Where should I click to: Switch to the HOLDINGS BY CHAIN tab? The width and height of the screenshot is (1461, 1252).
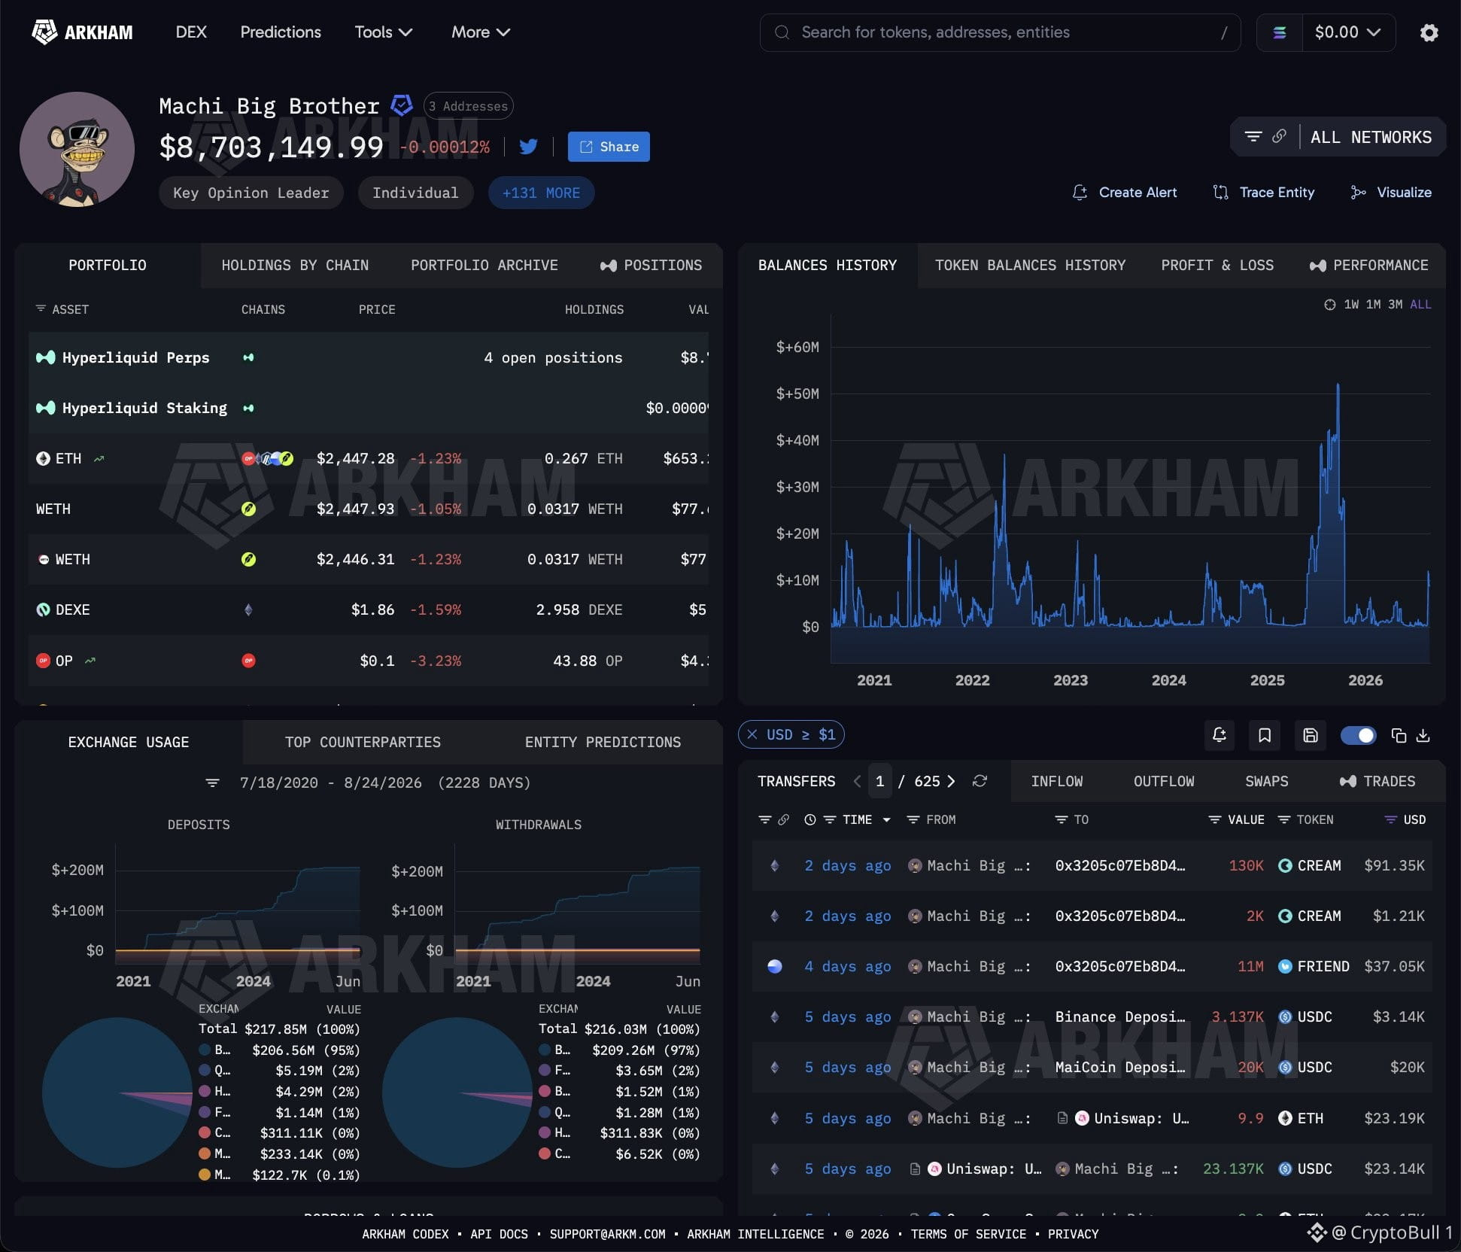(295, 266)
